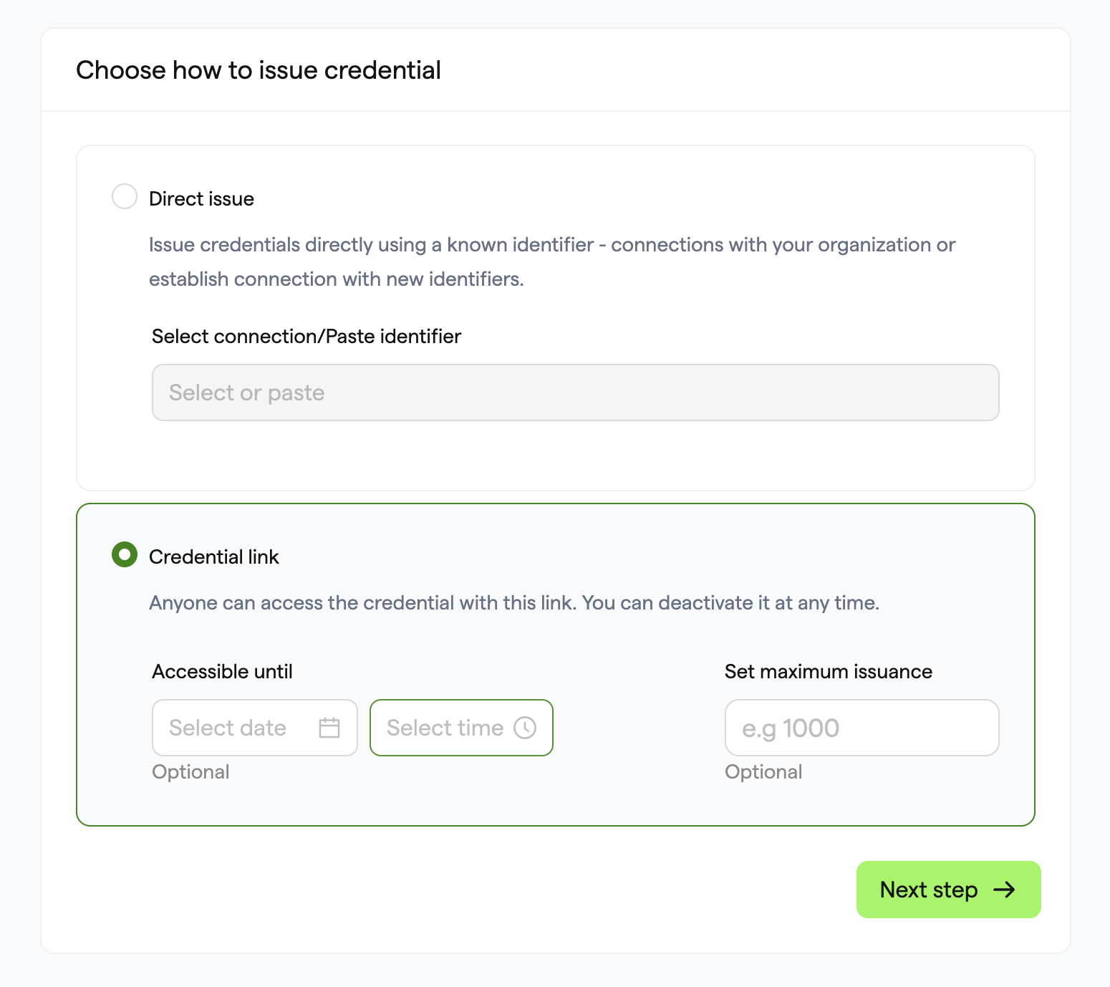Click the Direct issue description text
This screenshot has width=1110, height=987.
(x=552, y=261)
